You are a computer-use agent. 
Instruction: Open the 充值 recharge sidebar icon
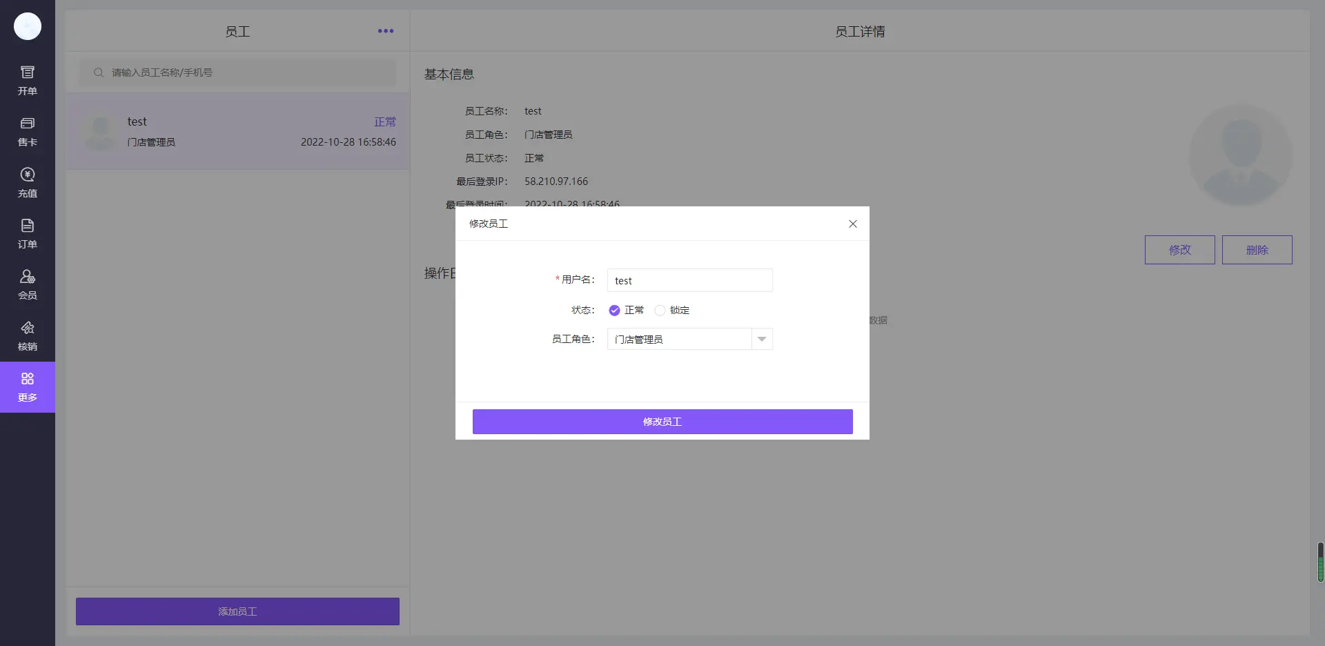point(28,182)
